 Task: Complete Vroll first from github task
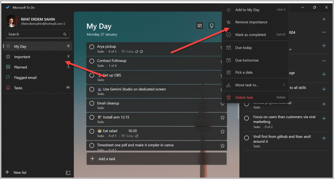click(247, 138)
